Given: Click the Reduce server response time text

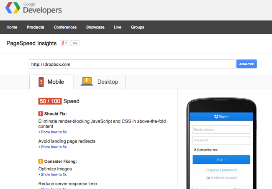Looking at the screenshot, I should (67, 184).
